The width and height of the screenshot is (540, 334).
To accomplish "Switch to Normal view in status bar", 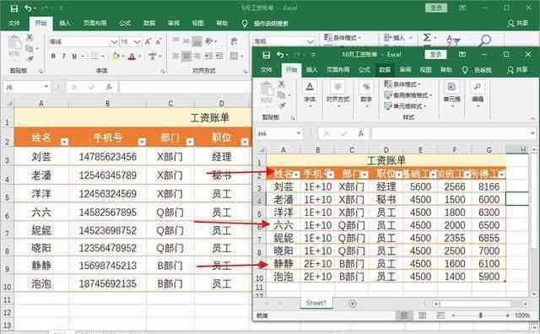I will [x=403, y=315].
